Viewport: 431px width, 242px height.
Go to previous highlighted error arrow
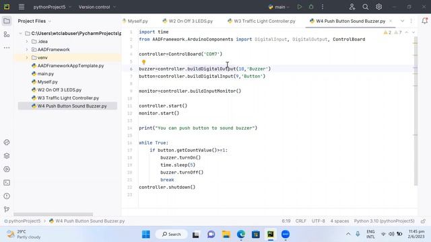407,32
